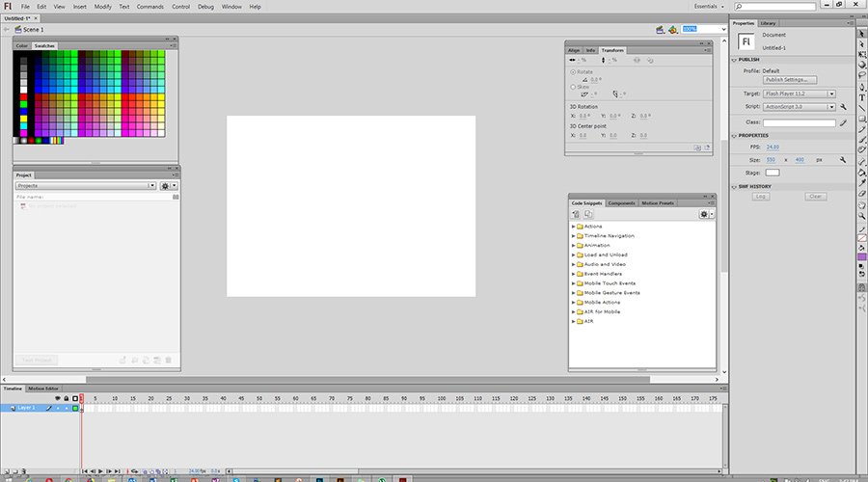Click the Edit class definition pencil icon
The height and width of the screenshot is (482, 868).
tap(843, 122)
